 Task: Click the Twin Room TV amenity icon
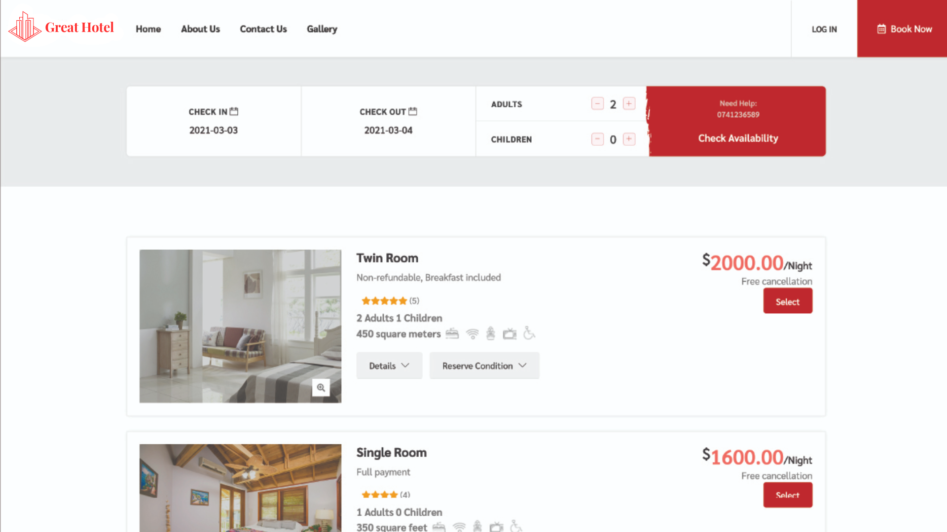coord(510,334)
